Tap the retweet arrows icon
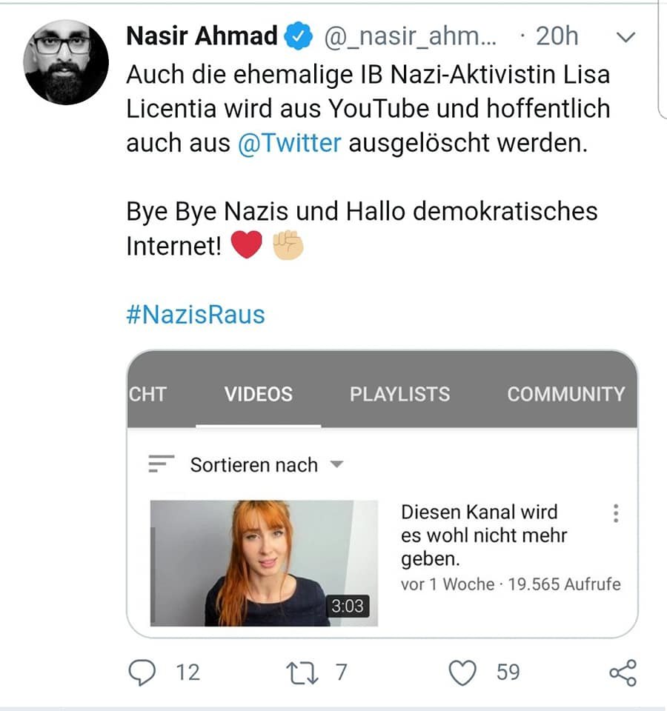Image resolution: width=667 pixels, height=711 pixels. click(x=302, y=672)
